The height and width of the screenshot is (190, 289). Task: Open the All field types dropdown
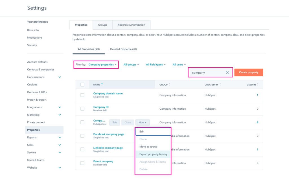(156, 64)
